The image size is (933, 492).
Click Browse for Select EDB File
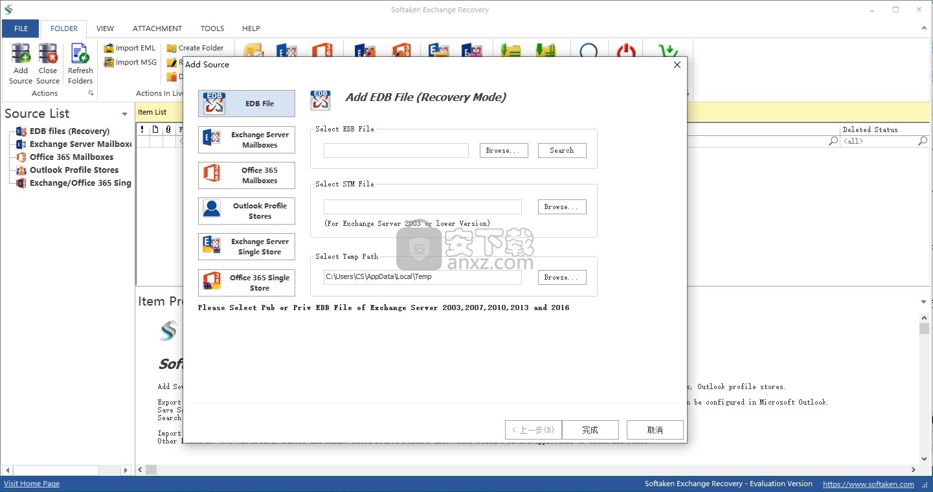[504, 150]
